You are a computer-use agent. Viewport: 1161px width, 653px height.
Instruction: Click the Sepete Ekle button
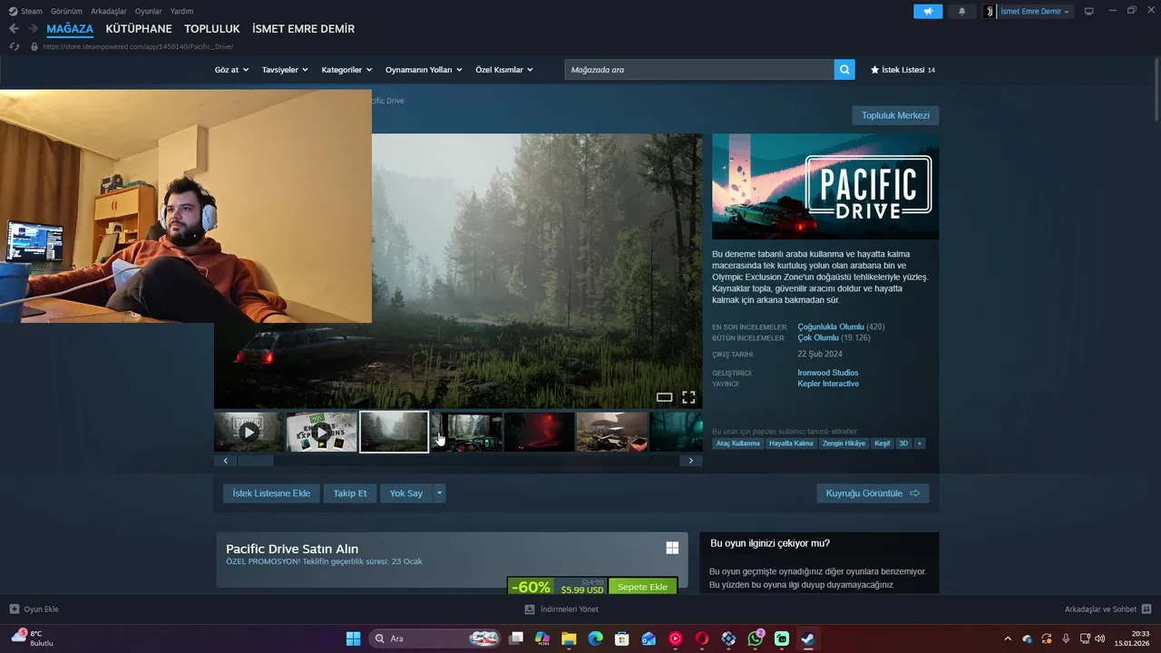[x=642, y=587]
